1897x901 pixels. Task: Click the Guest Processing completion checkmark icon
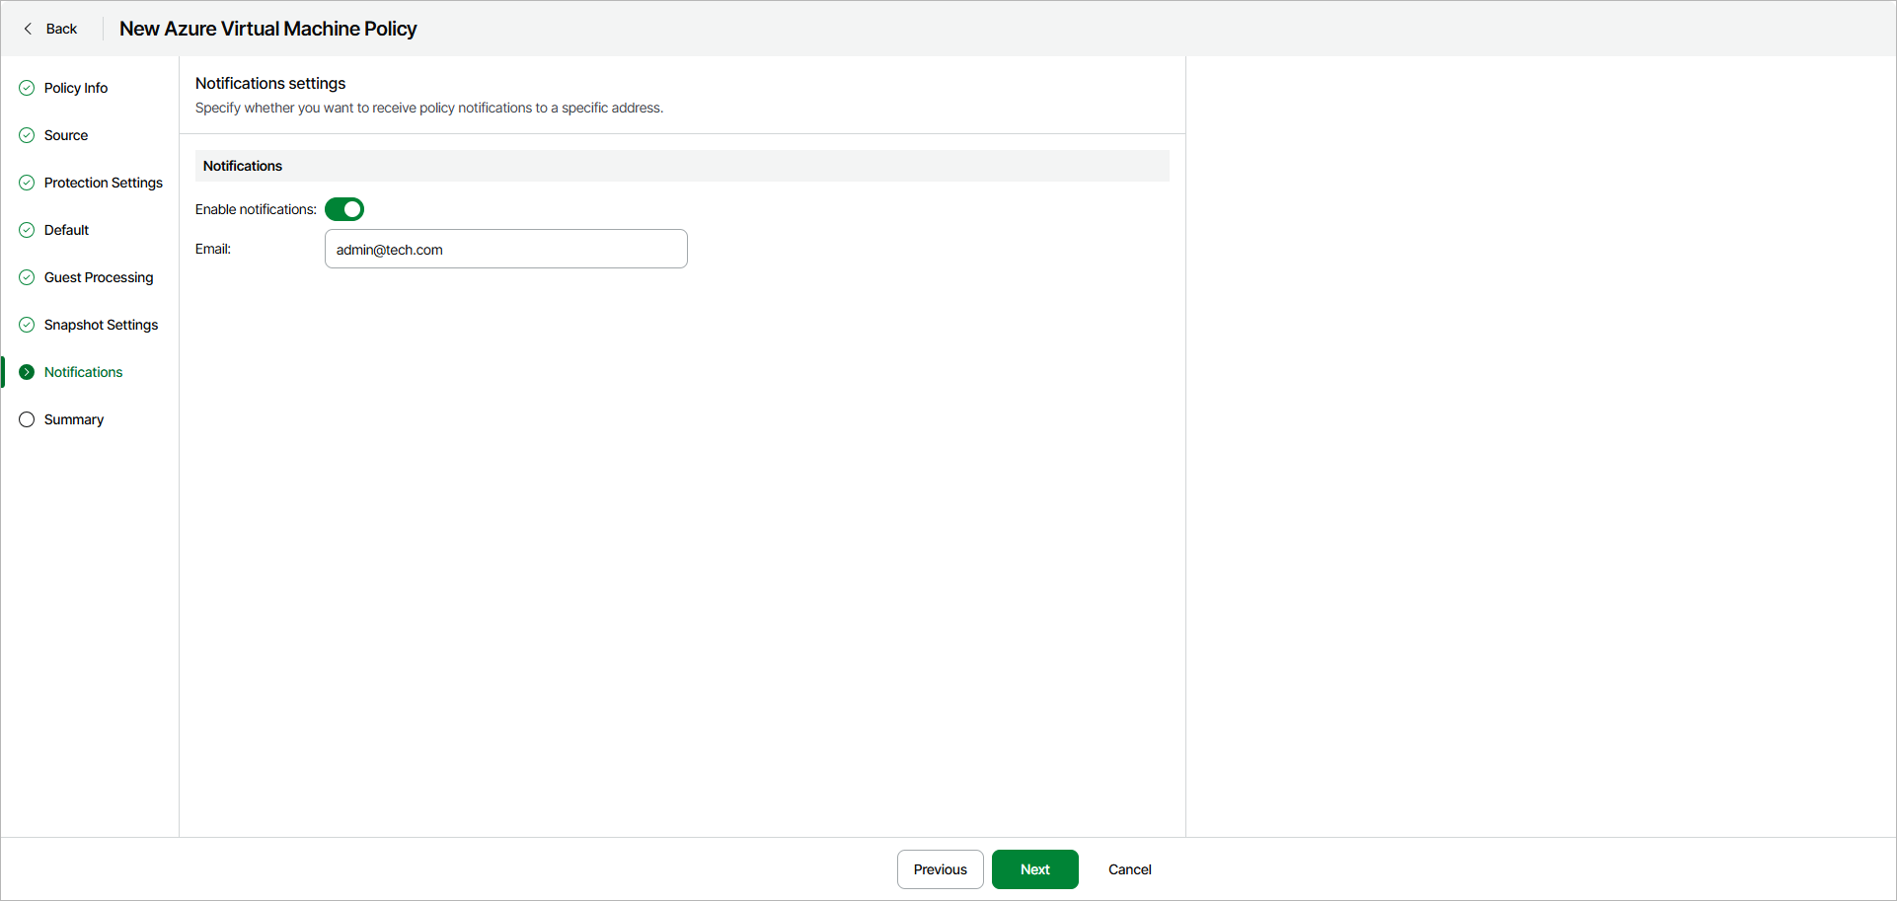click(x=27, y=277)
